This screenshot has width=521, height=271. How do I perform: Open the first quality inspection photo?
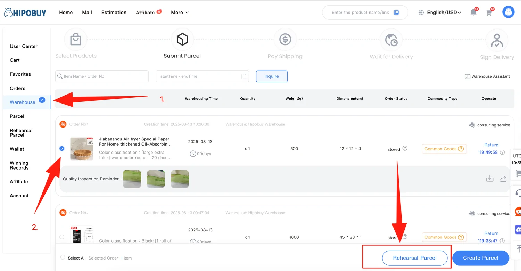tap(132, 179)
